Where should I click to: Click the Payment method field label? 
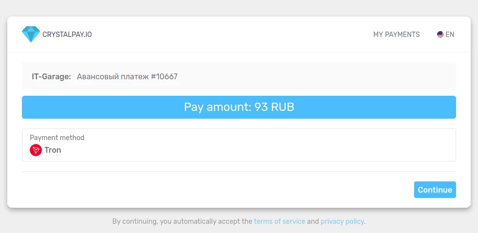(x=57, y=138)
